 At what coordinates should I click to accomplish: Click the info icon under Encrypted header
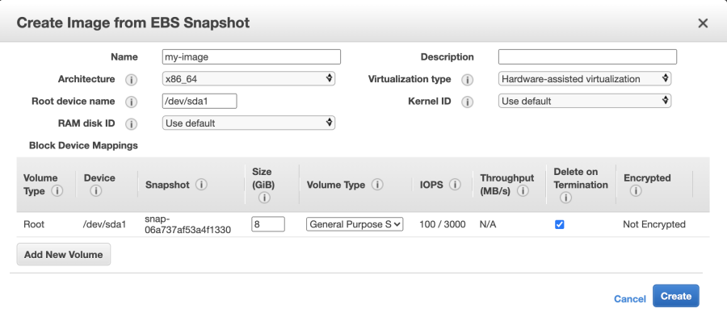[x=636, y=191]
